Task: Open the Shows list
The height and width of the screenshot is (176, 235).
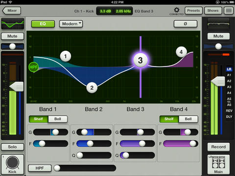Action: 213,11
